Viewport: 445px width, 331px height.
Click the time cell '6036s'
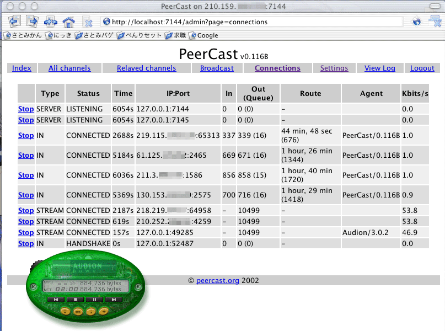pos(123,175)
